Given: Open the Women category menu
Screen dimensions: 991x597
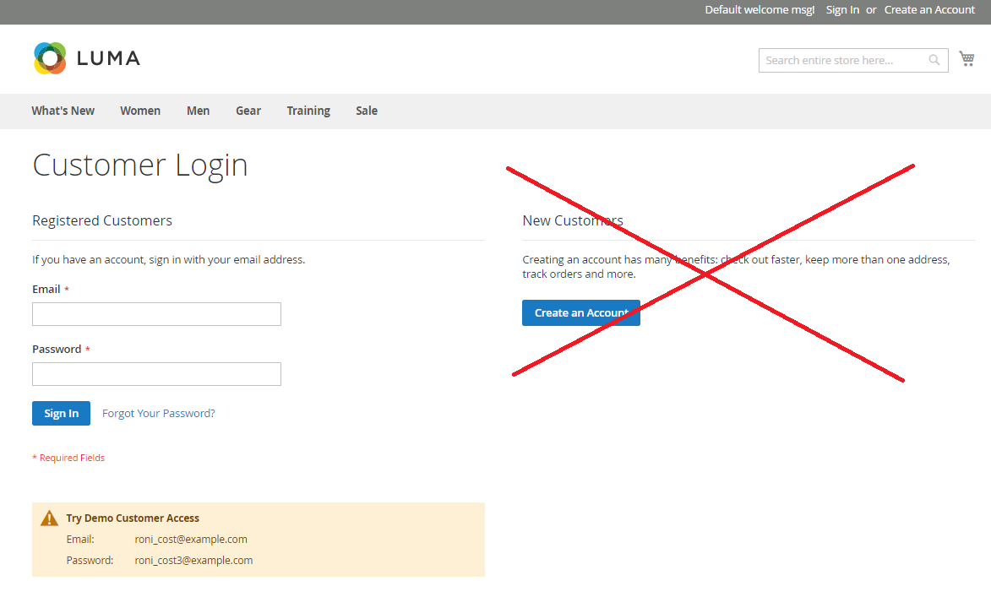Looking at the screenshot, I should [x=140, y=111].
